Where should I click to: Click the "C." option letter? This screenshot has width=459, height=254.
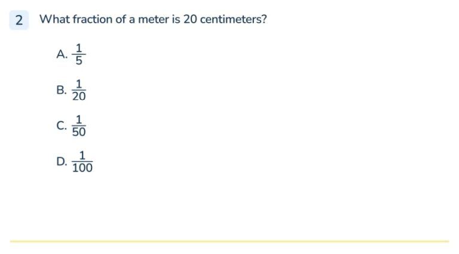pos(62,126)
